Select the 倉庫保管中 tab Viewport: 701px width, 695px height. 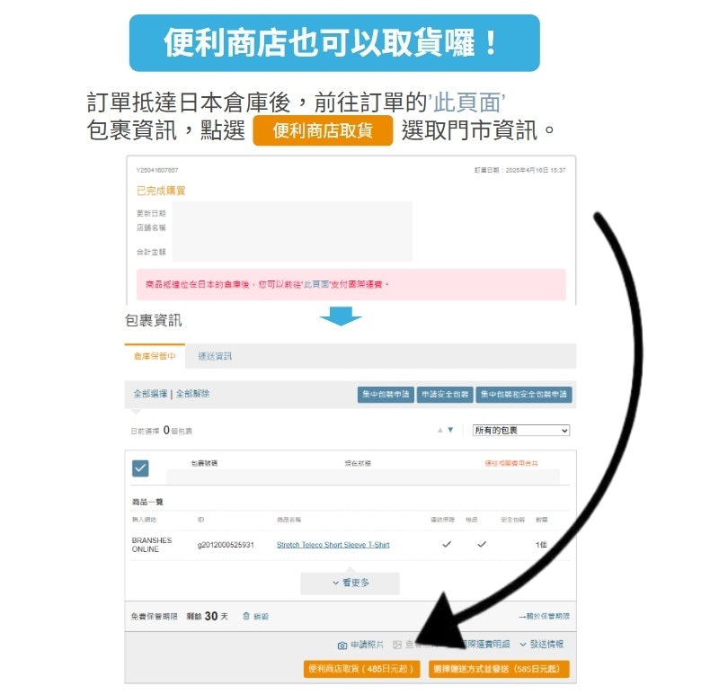pos(155,356)
